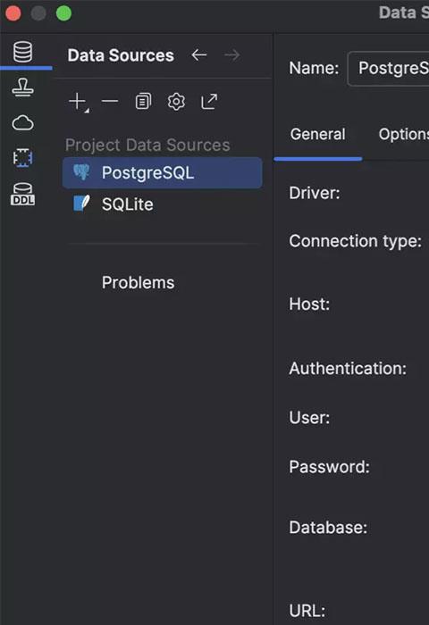Viewport: 429px width, 625px height.
Task: Click the Authentication label
Action: point(348,368)
